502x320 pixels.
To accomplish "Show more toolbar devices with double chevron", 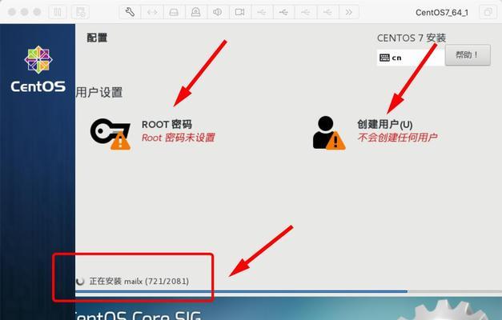I will pos(348,12).
